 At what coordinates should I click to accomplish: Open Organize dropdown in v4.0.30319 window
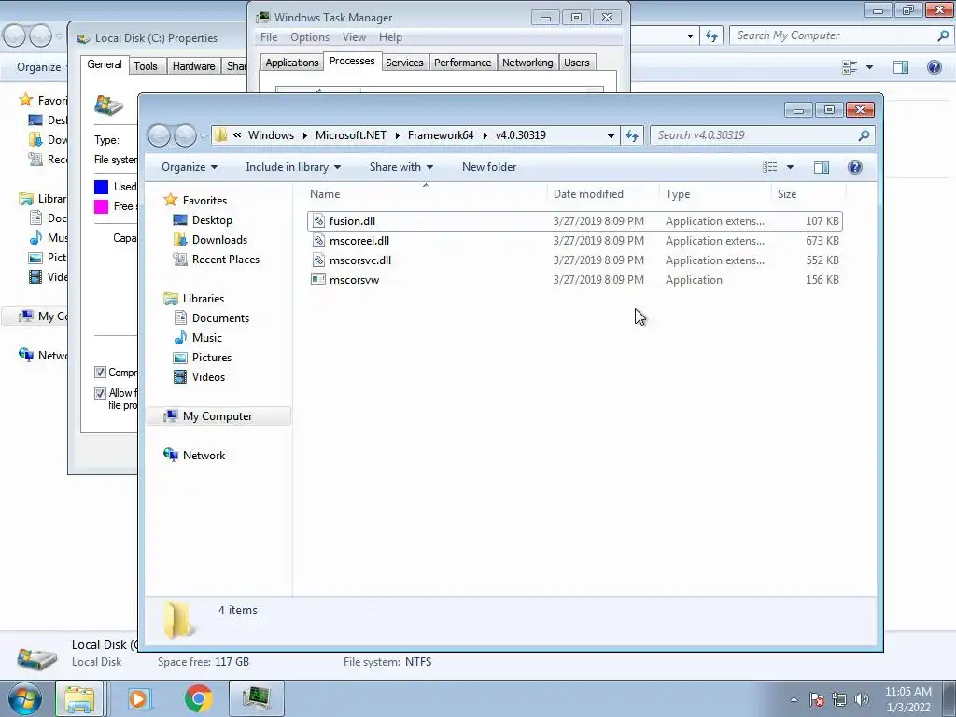(189, 167)
